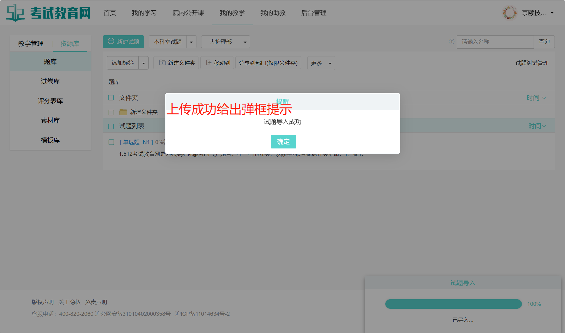The image size is (565, 333).
Task: Click the help question mark icon
Action: pyautogui.click(x=451, y=42)
